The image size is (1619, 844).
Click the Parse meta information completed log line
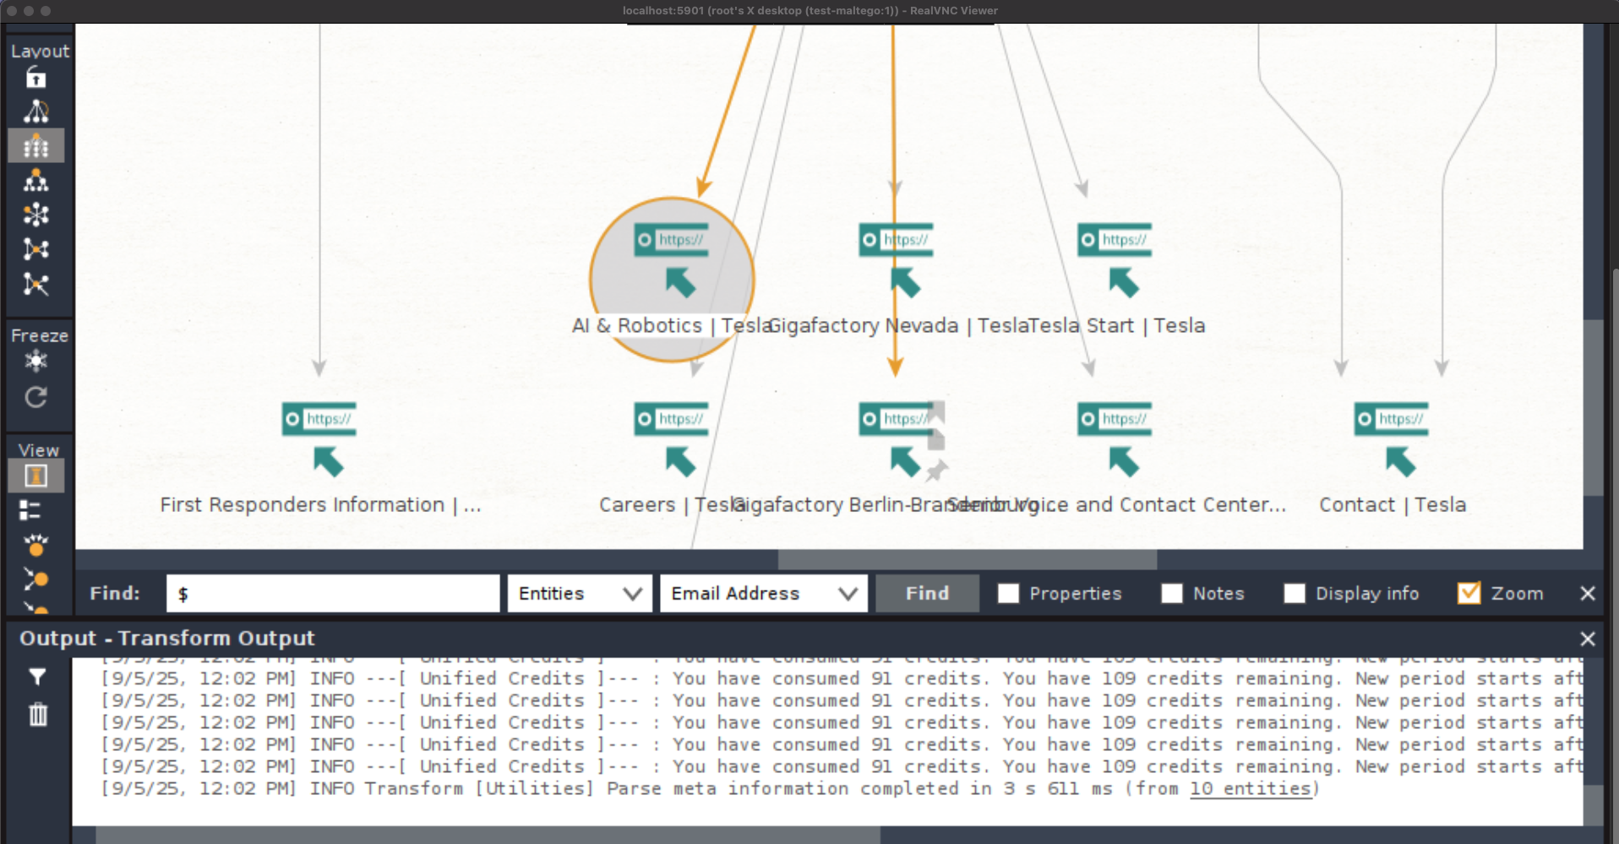(710, 789)
